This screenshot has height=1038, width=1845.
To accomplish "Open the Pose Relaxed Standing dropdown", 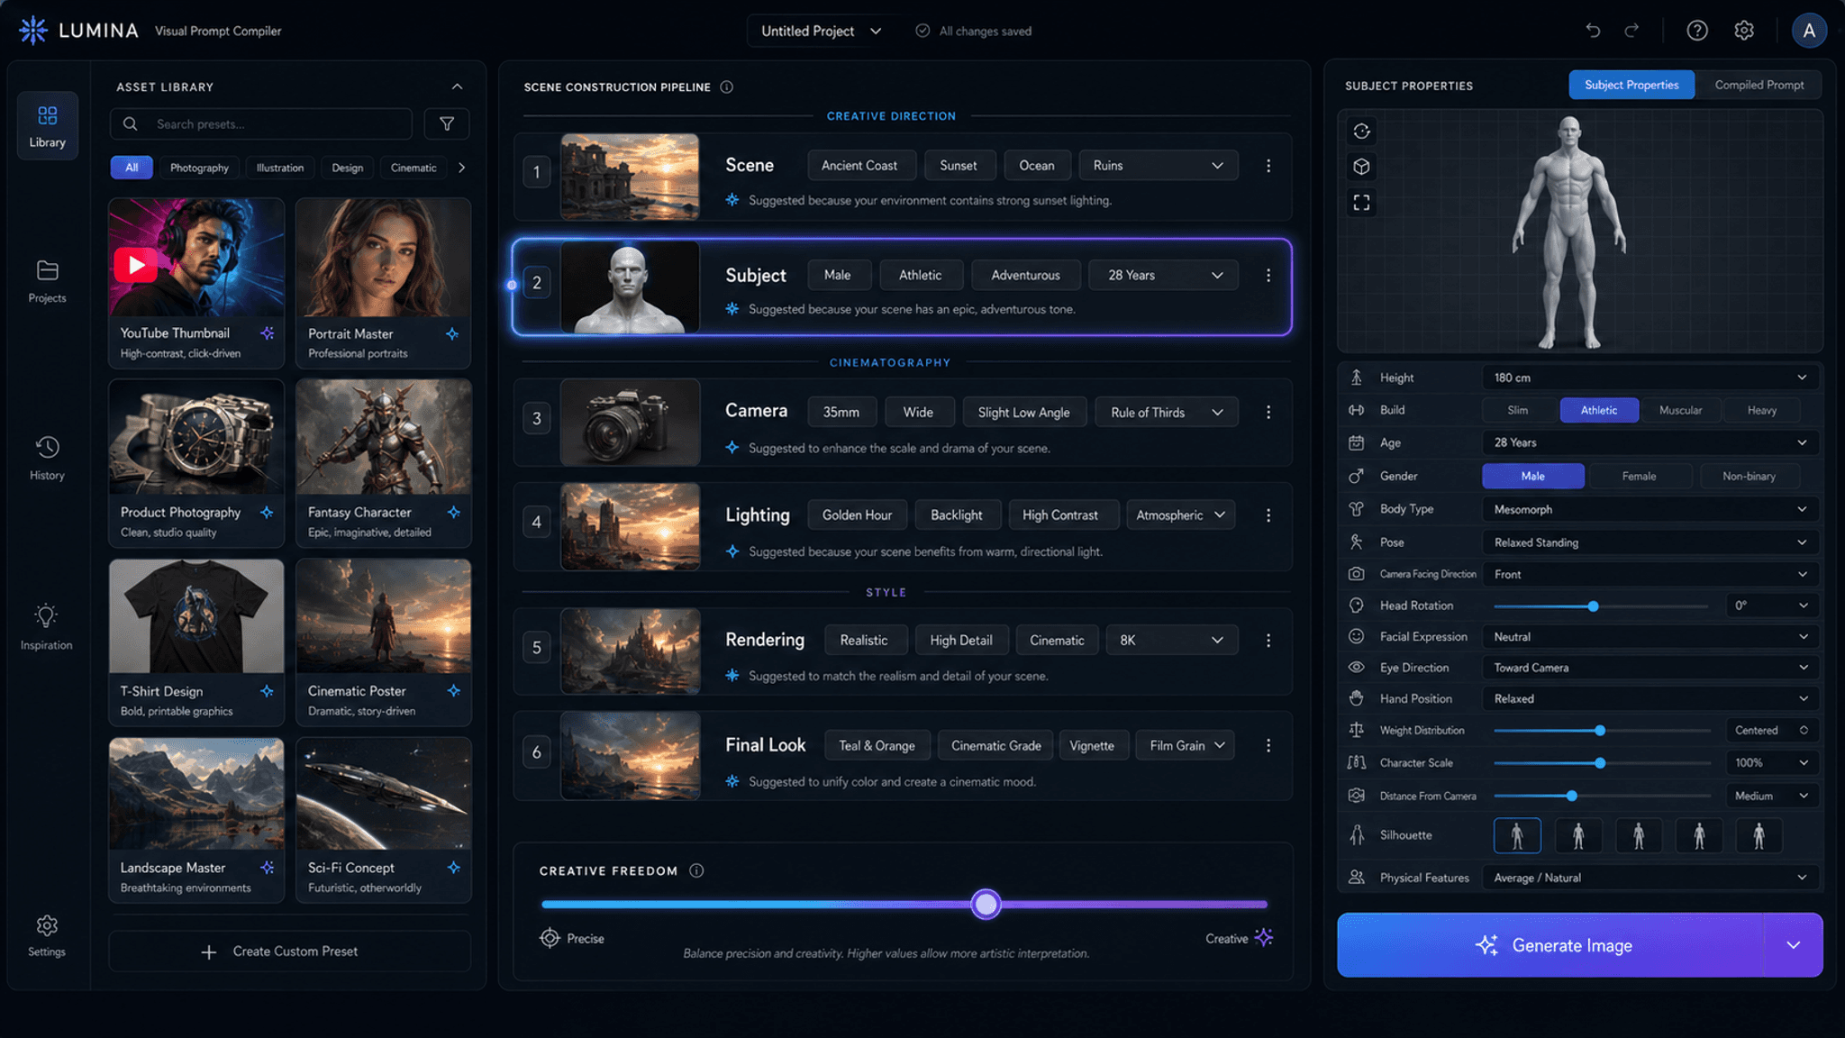I will click(x=1650, y=542).
